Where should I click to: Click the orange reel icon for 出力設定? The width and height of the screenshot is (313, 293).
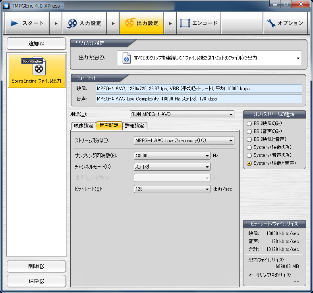click(129, 23)
